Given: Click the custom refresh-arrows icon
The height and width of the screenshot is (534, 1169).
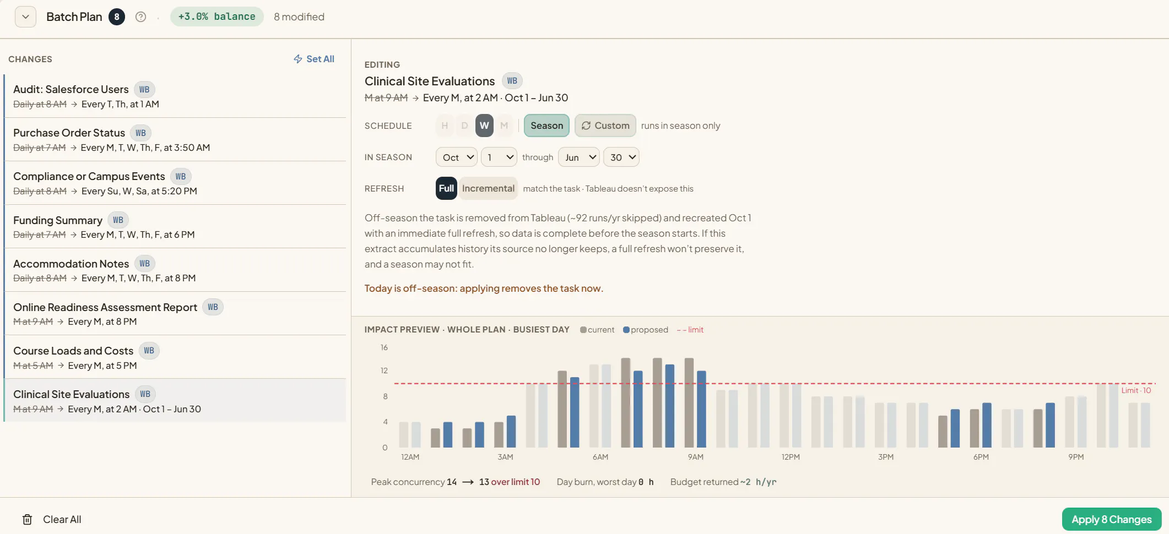Looking at the screenshot, I should click(586, 126).
